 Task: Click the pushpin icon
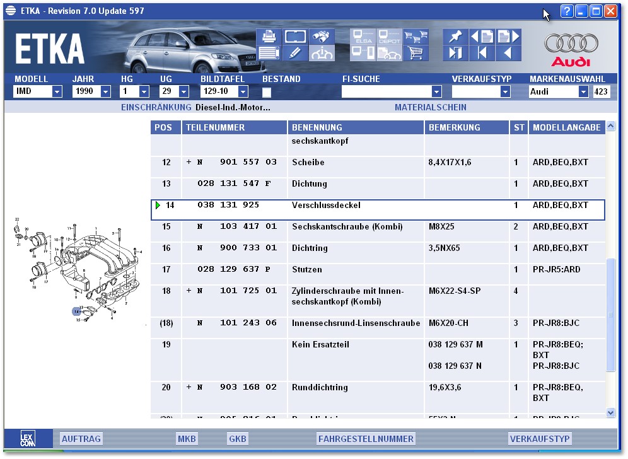point(455,37)
